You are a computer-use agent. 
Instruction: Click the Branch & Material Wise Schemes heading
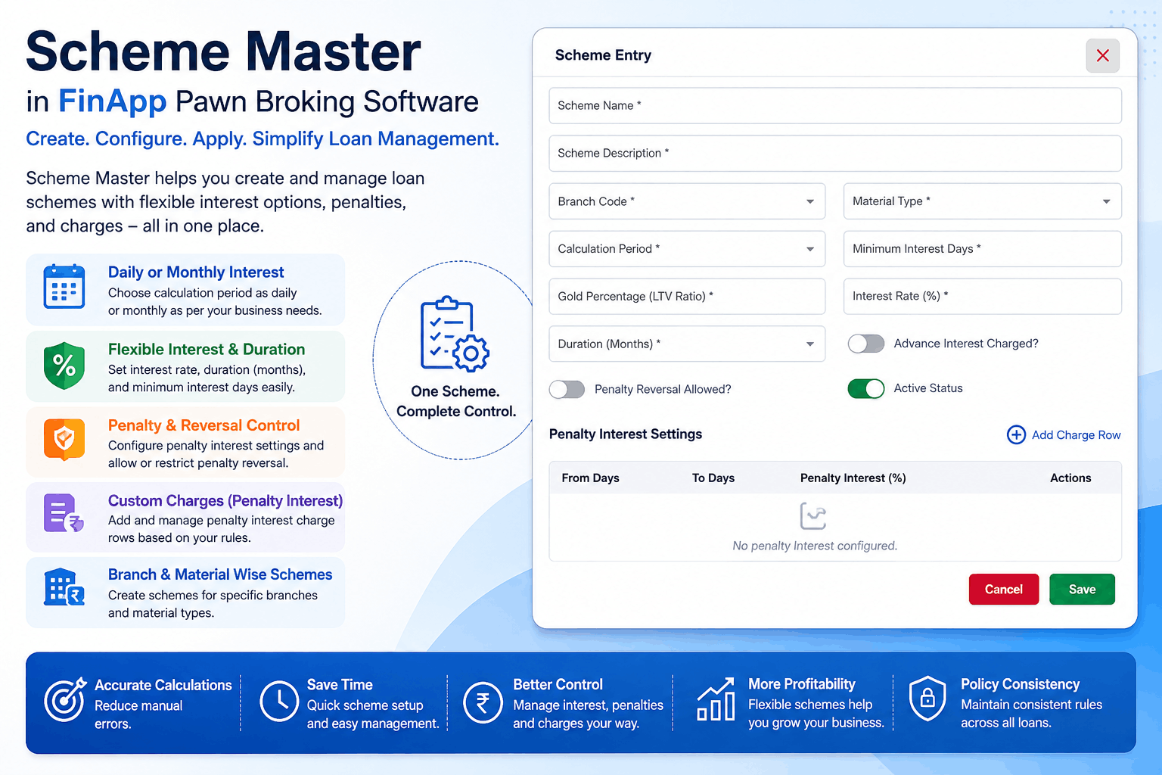click(x=220, y=575)
